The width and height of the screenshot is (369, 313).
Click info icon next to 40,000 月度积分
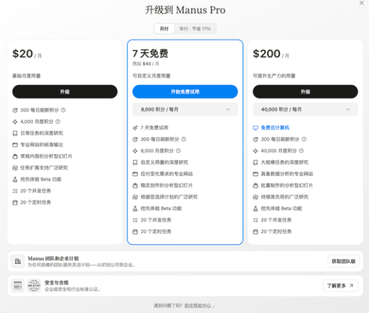pos(301,151)
